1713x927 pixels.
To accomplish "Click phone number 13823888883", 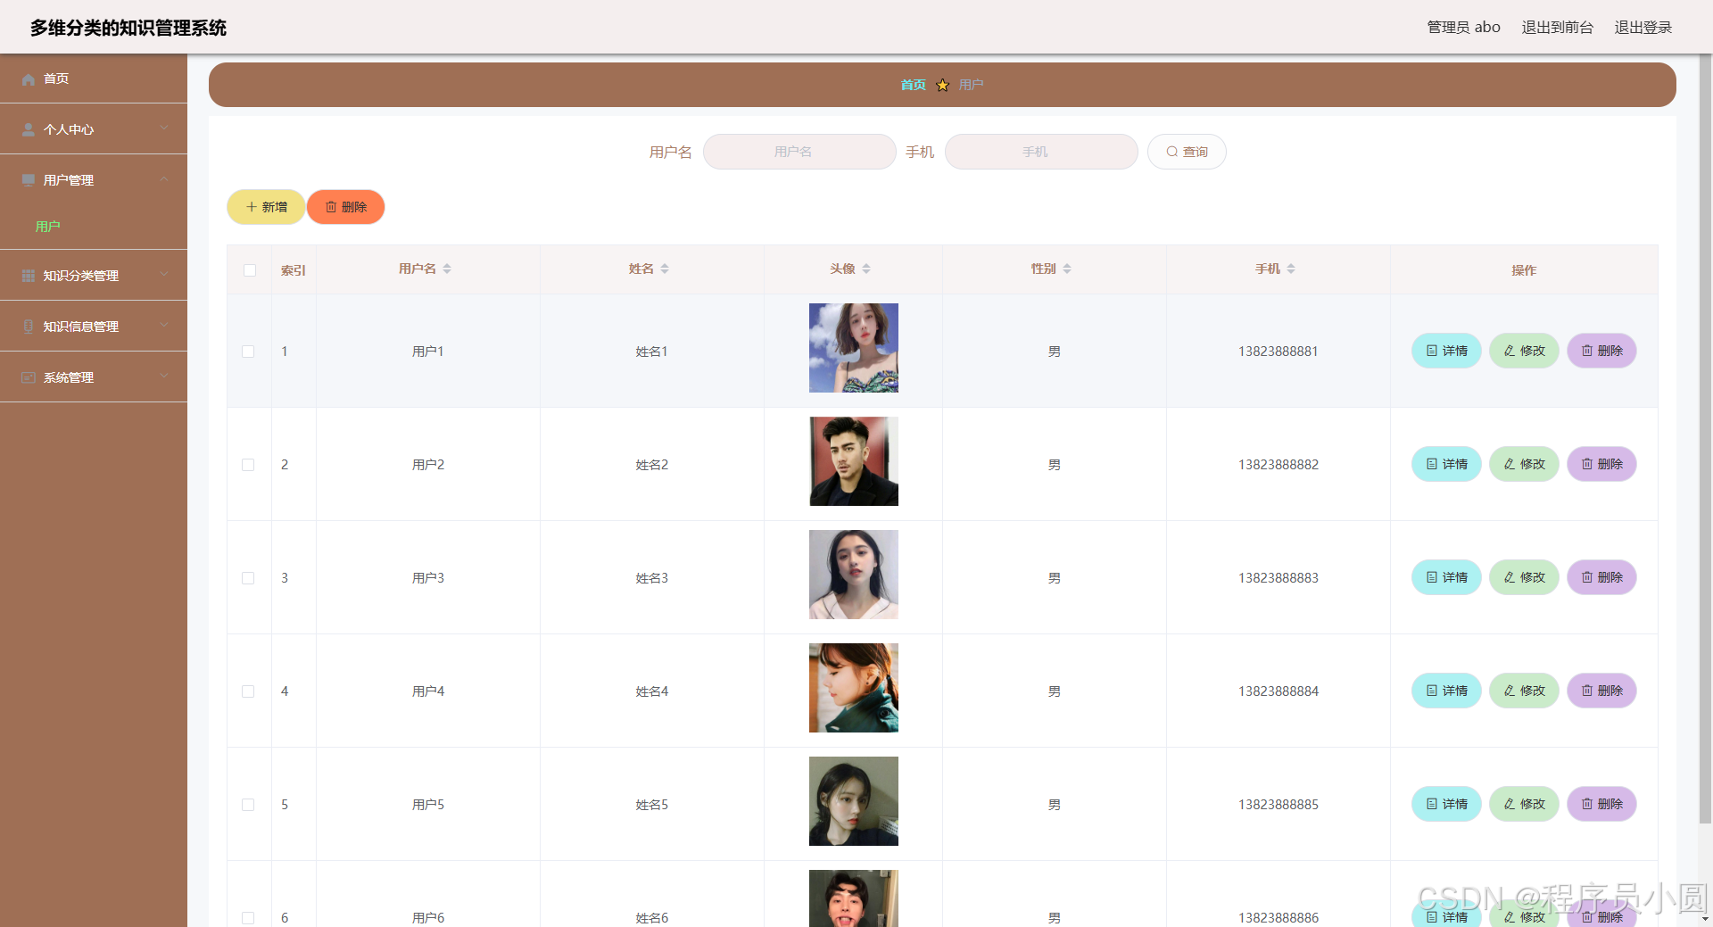I will point(1278,578).
